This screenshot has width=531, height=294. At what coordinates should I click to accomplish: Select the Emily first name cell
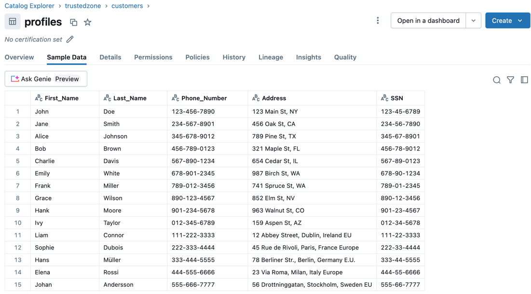pyautogui.click(x=65, y=173)
